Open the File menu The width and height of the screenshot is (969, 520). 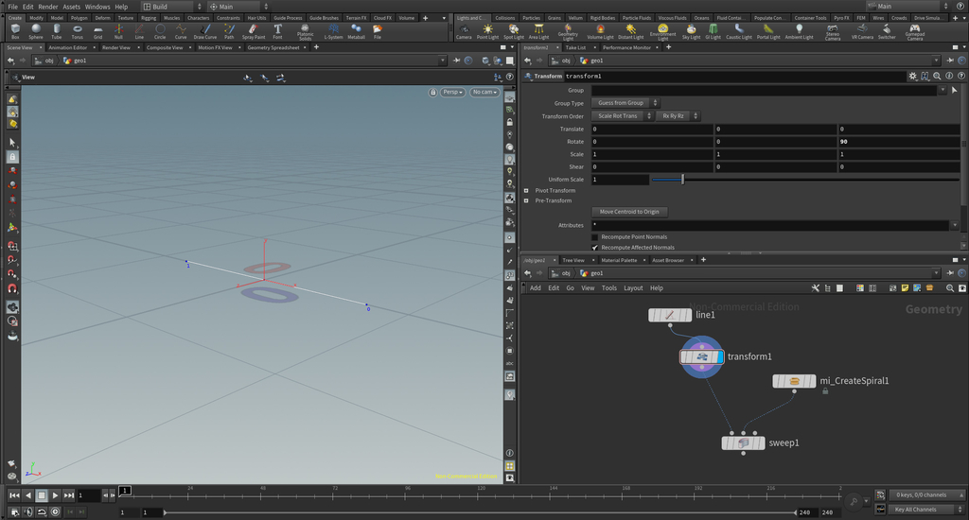click(x=12, y=7)
